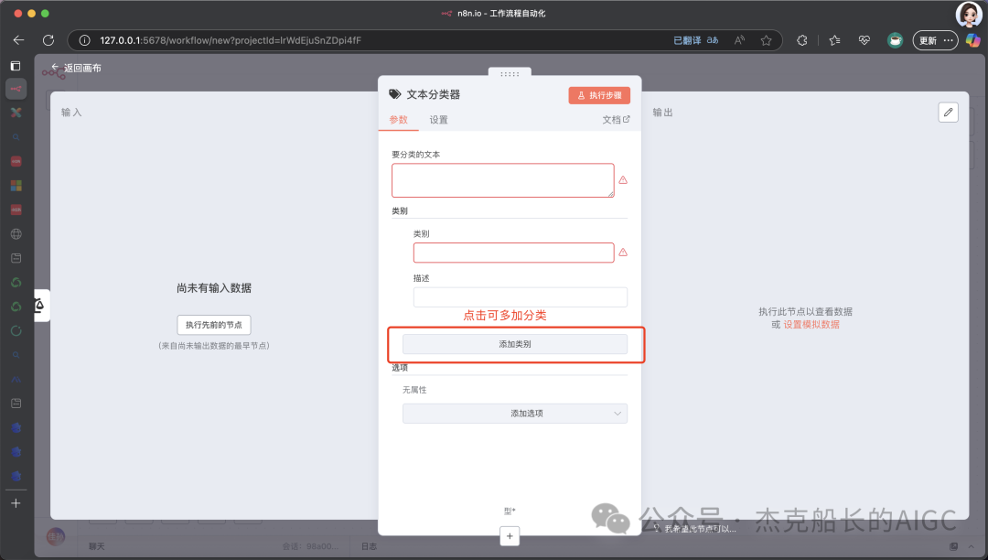Screen dimensions: 988x560
Task: Select the active n8n vertical tab
Action: click(16, 89)
